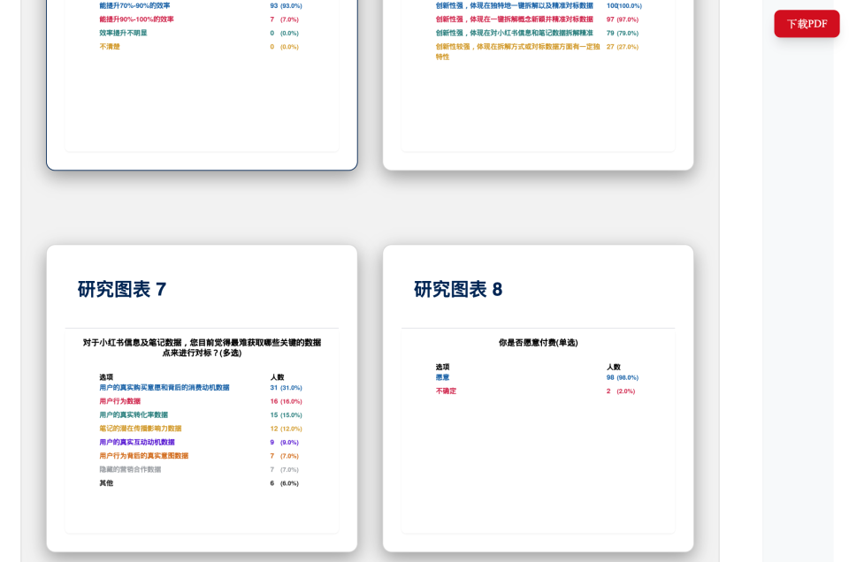Select the 用户的真实转化率数据 option
849x562 pixels.
point(134,414)
